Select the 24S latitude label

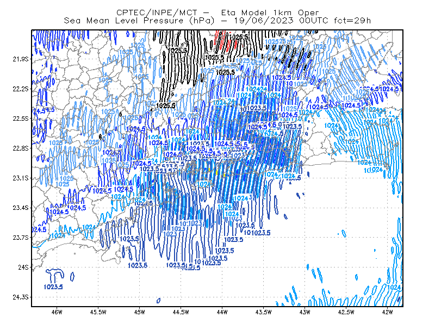click(23, 267)
